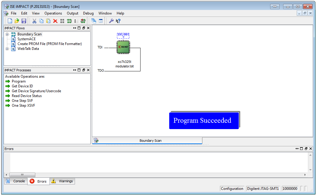Image resolution: width=317 pixels, height=195 pixels.
Task: Run the One Step XSVF operation
Action: point(23,106)
